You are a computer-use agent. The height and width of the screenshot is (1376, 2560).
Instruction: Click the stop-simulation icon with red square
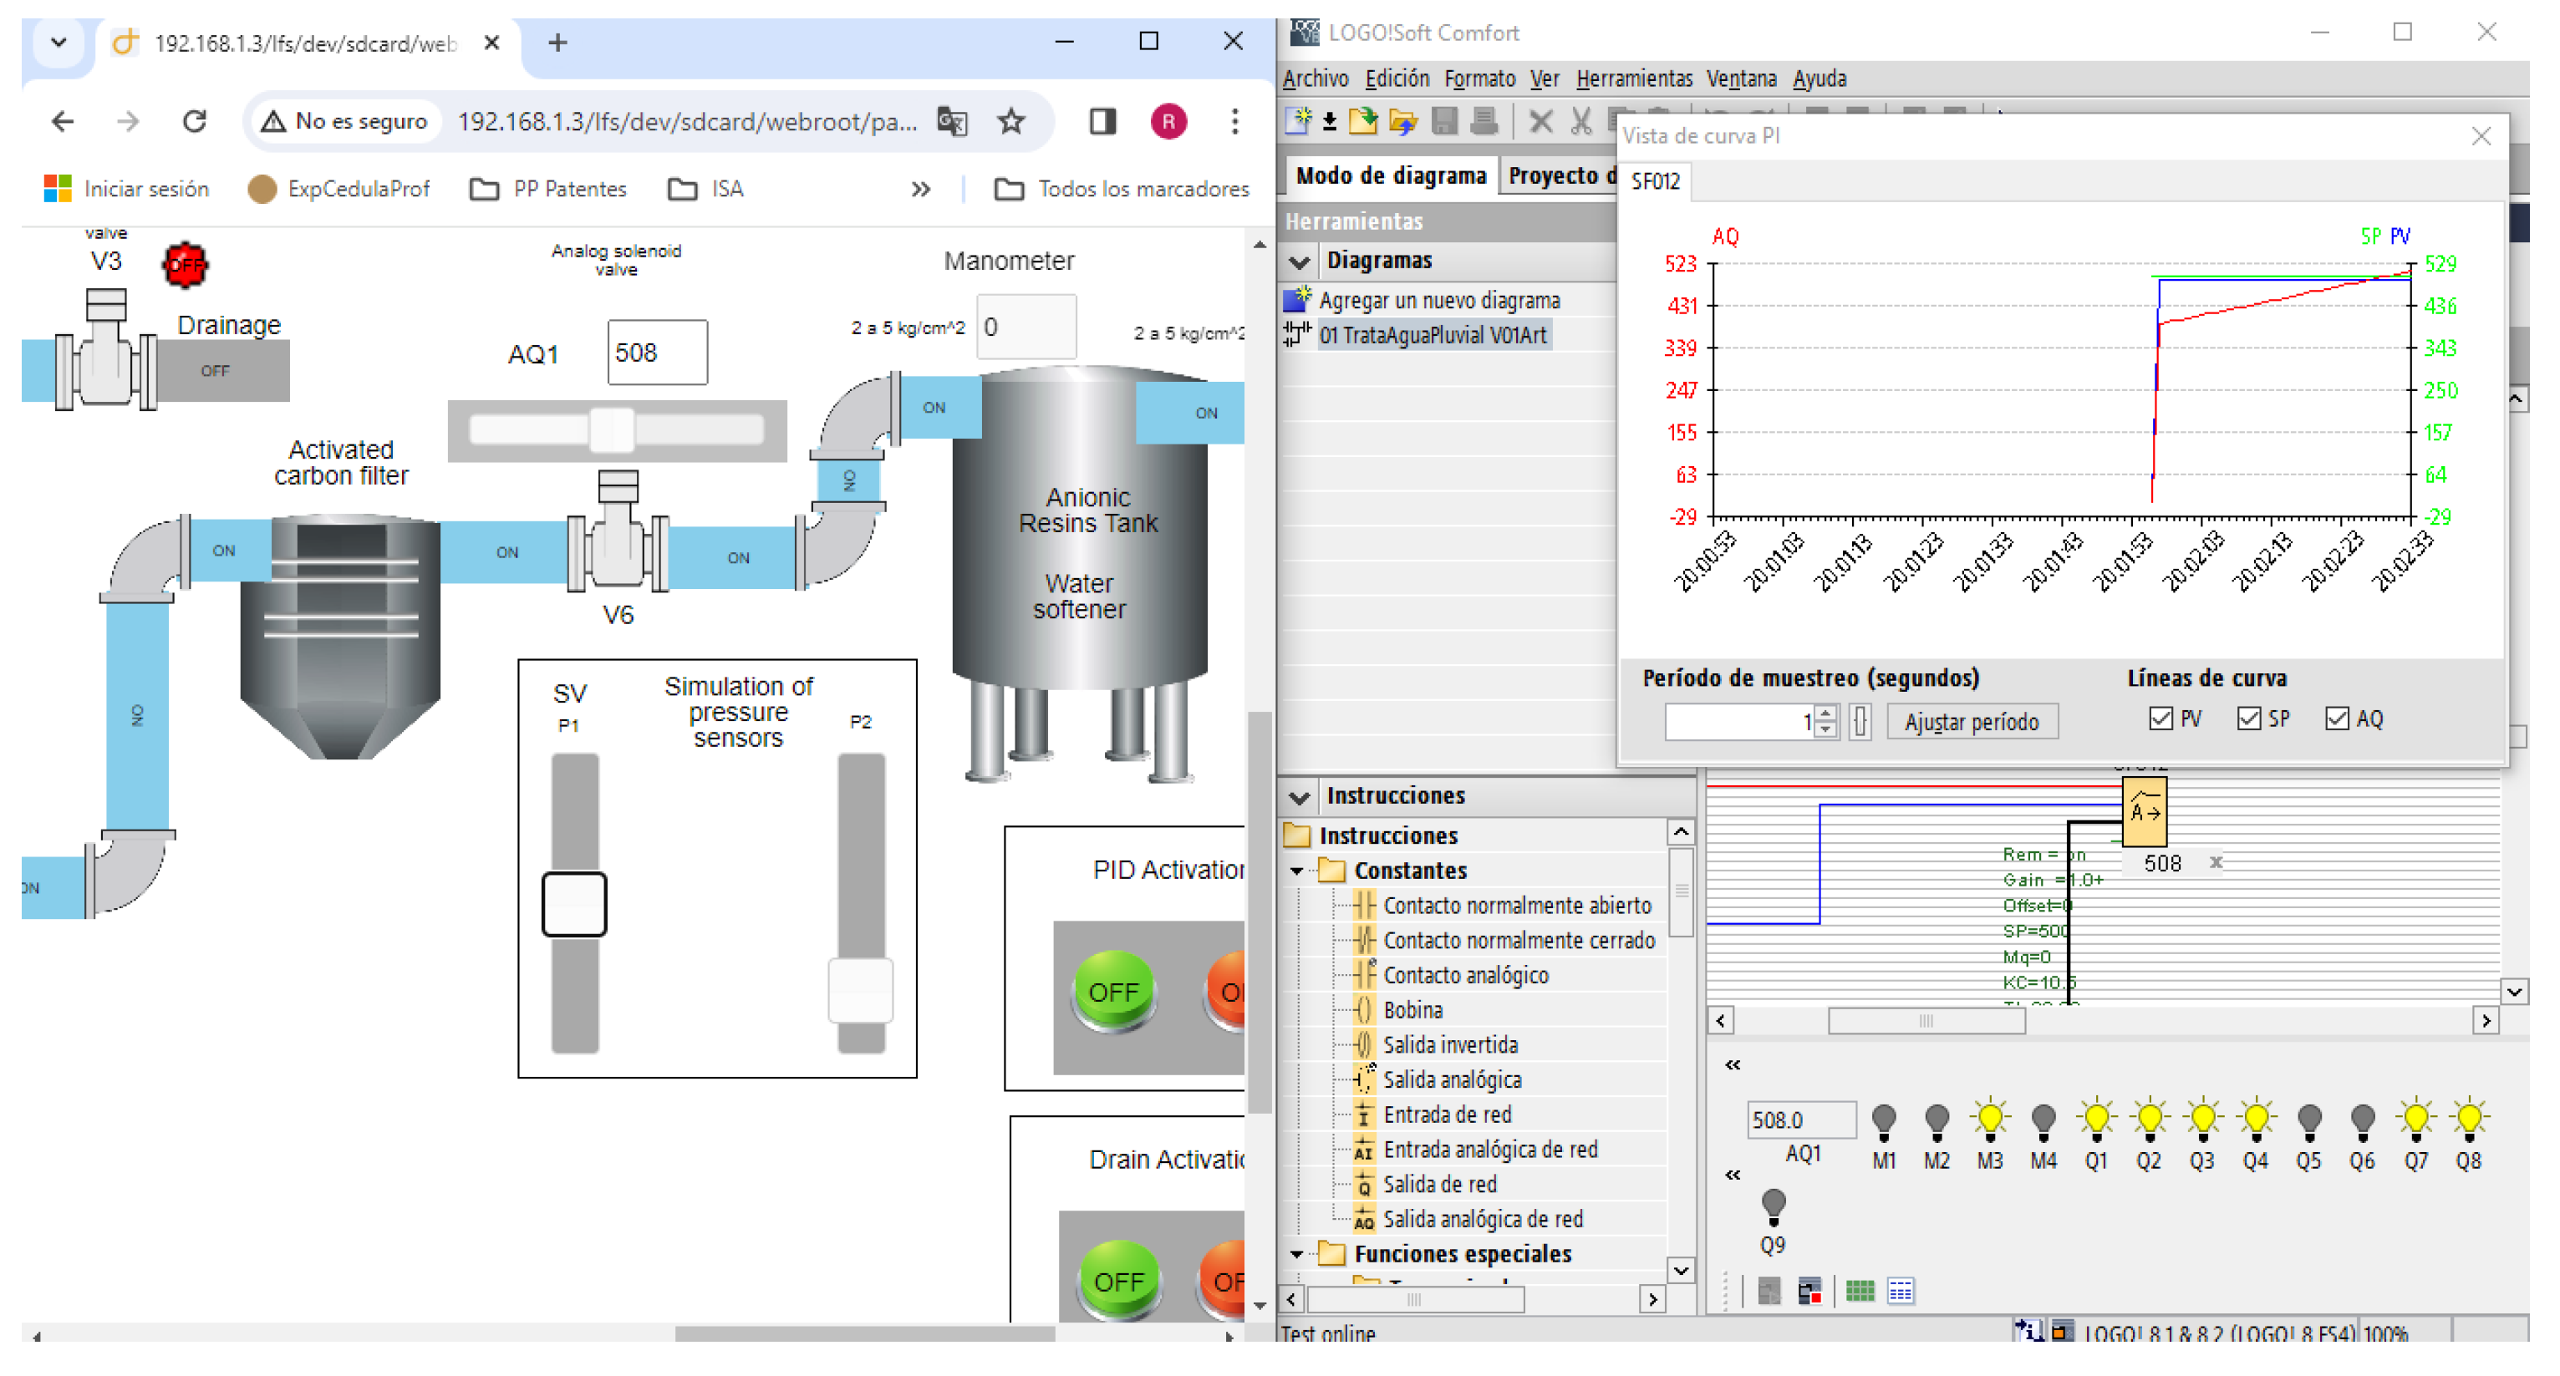(x=1809, y=1291)
